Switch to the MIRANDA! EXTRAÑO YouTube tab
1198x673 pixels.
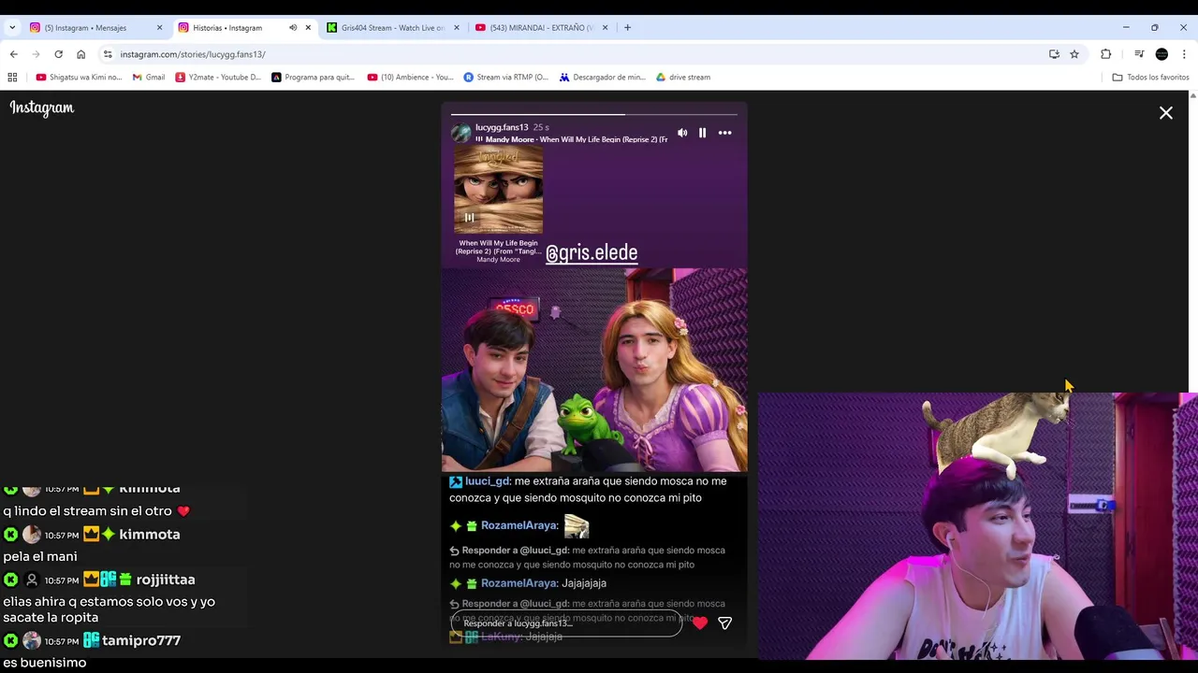542,27
